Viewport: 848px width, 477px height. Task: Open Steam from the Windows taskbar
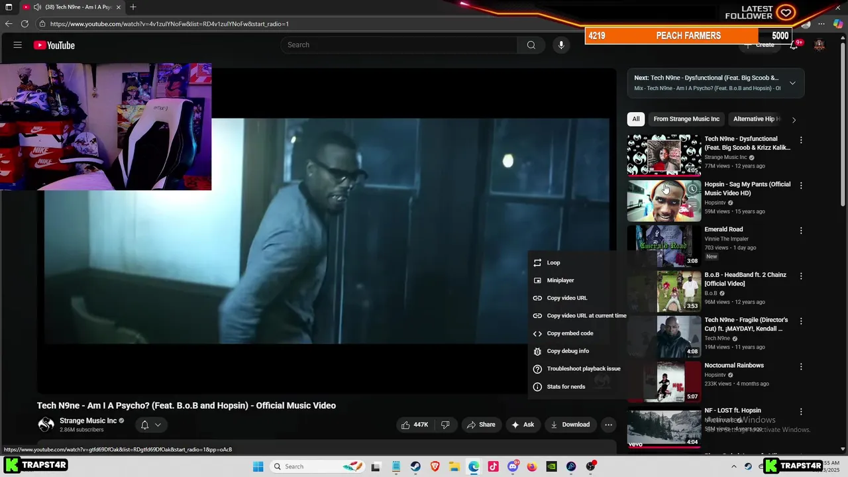point(415,466)
